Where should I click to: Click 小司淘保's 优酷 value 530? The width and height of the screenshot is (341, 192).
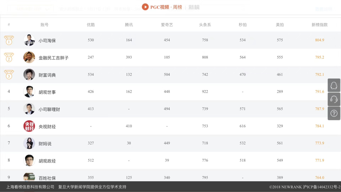click(x=91, y=40)
